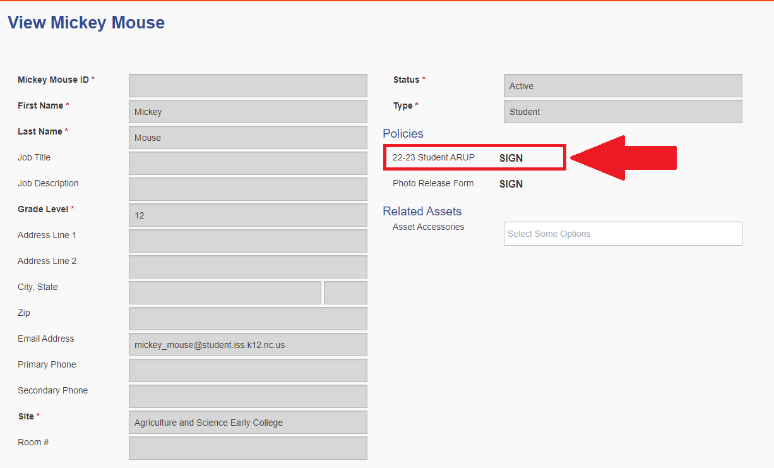774x468 pixels.
Task: Click the City, State label
Action: 38,287
